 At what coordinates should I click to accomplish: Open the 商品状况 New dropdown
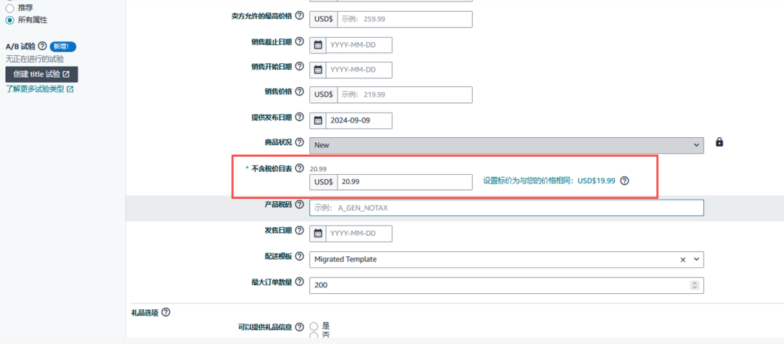click(507, 145)
